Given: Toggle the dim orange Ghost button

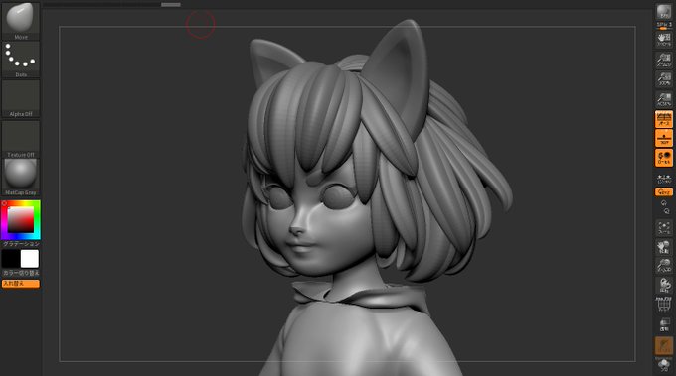Looking at the screenshot, I should 664,345.
